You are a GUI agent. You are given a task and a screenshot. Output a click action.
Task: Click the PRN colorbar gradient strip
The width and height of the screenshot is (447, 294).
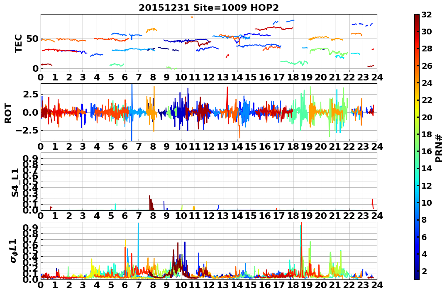tap(417, 147)
